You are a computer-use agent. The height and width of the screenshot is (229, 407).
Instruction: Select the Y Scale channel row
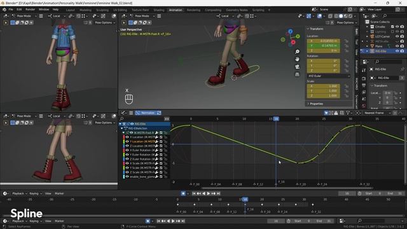[146, 168]
